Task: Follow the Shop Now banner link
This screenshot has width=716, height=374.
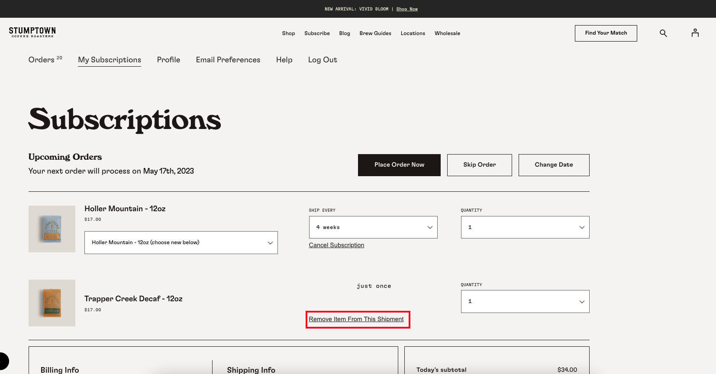Action: coord(407,9)
